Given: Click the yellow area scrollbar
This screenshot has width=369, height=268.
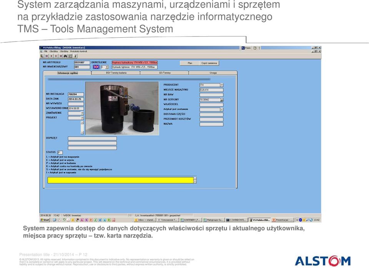Looking at the screenshot, I should pos(195,180).
